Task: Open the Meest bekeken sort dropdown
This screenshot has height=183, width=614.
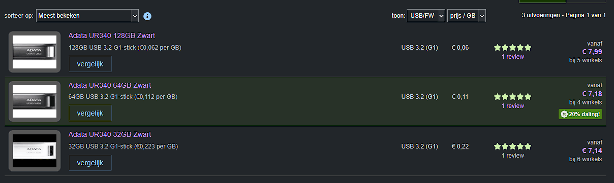Action: coord(87,16)
